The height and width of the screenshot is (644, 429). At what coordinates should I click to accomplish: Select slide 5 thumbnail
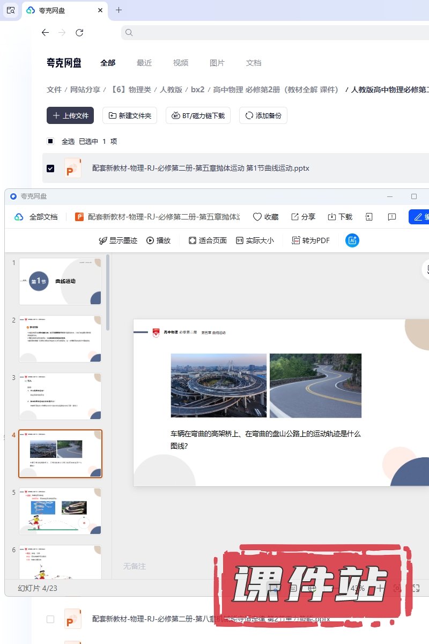pos(60,511)
